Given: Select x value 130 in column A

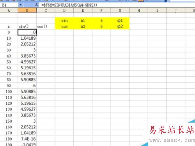Looking at the screenshot, I should 9,109.
